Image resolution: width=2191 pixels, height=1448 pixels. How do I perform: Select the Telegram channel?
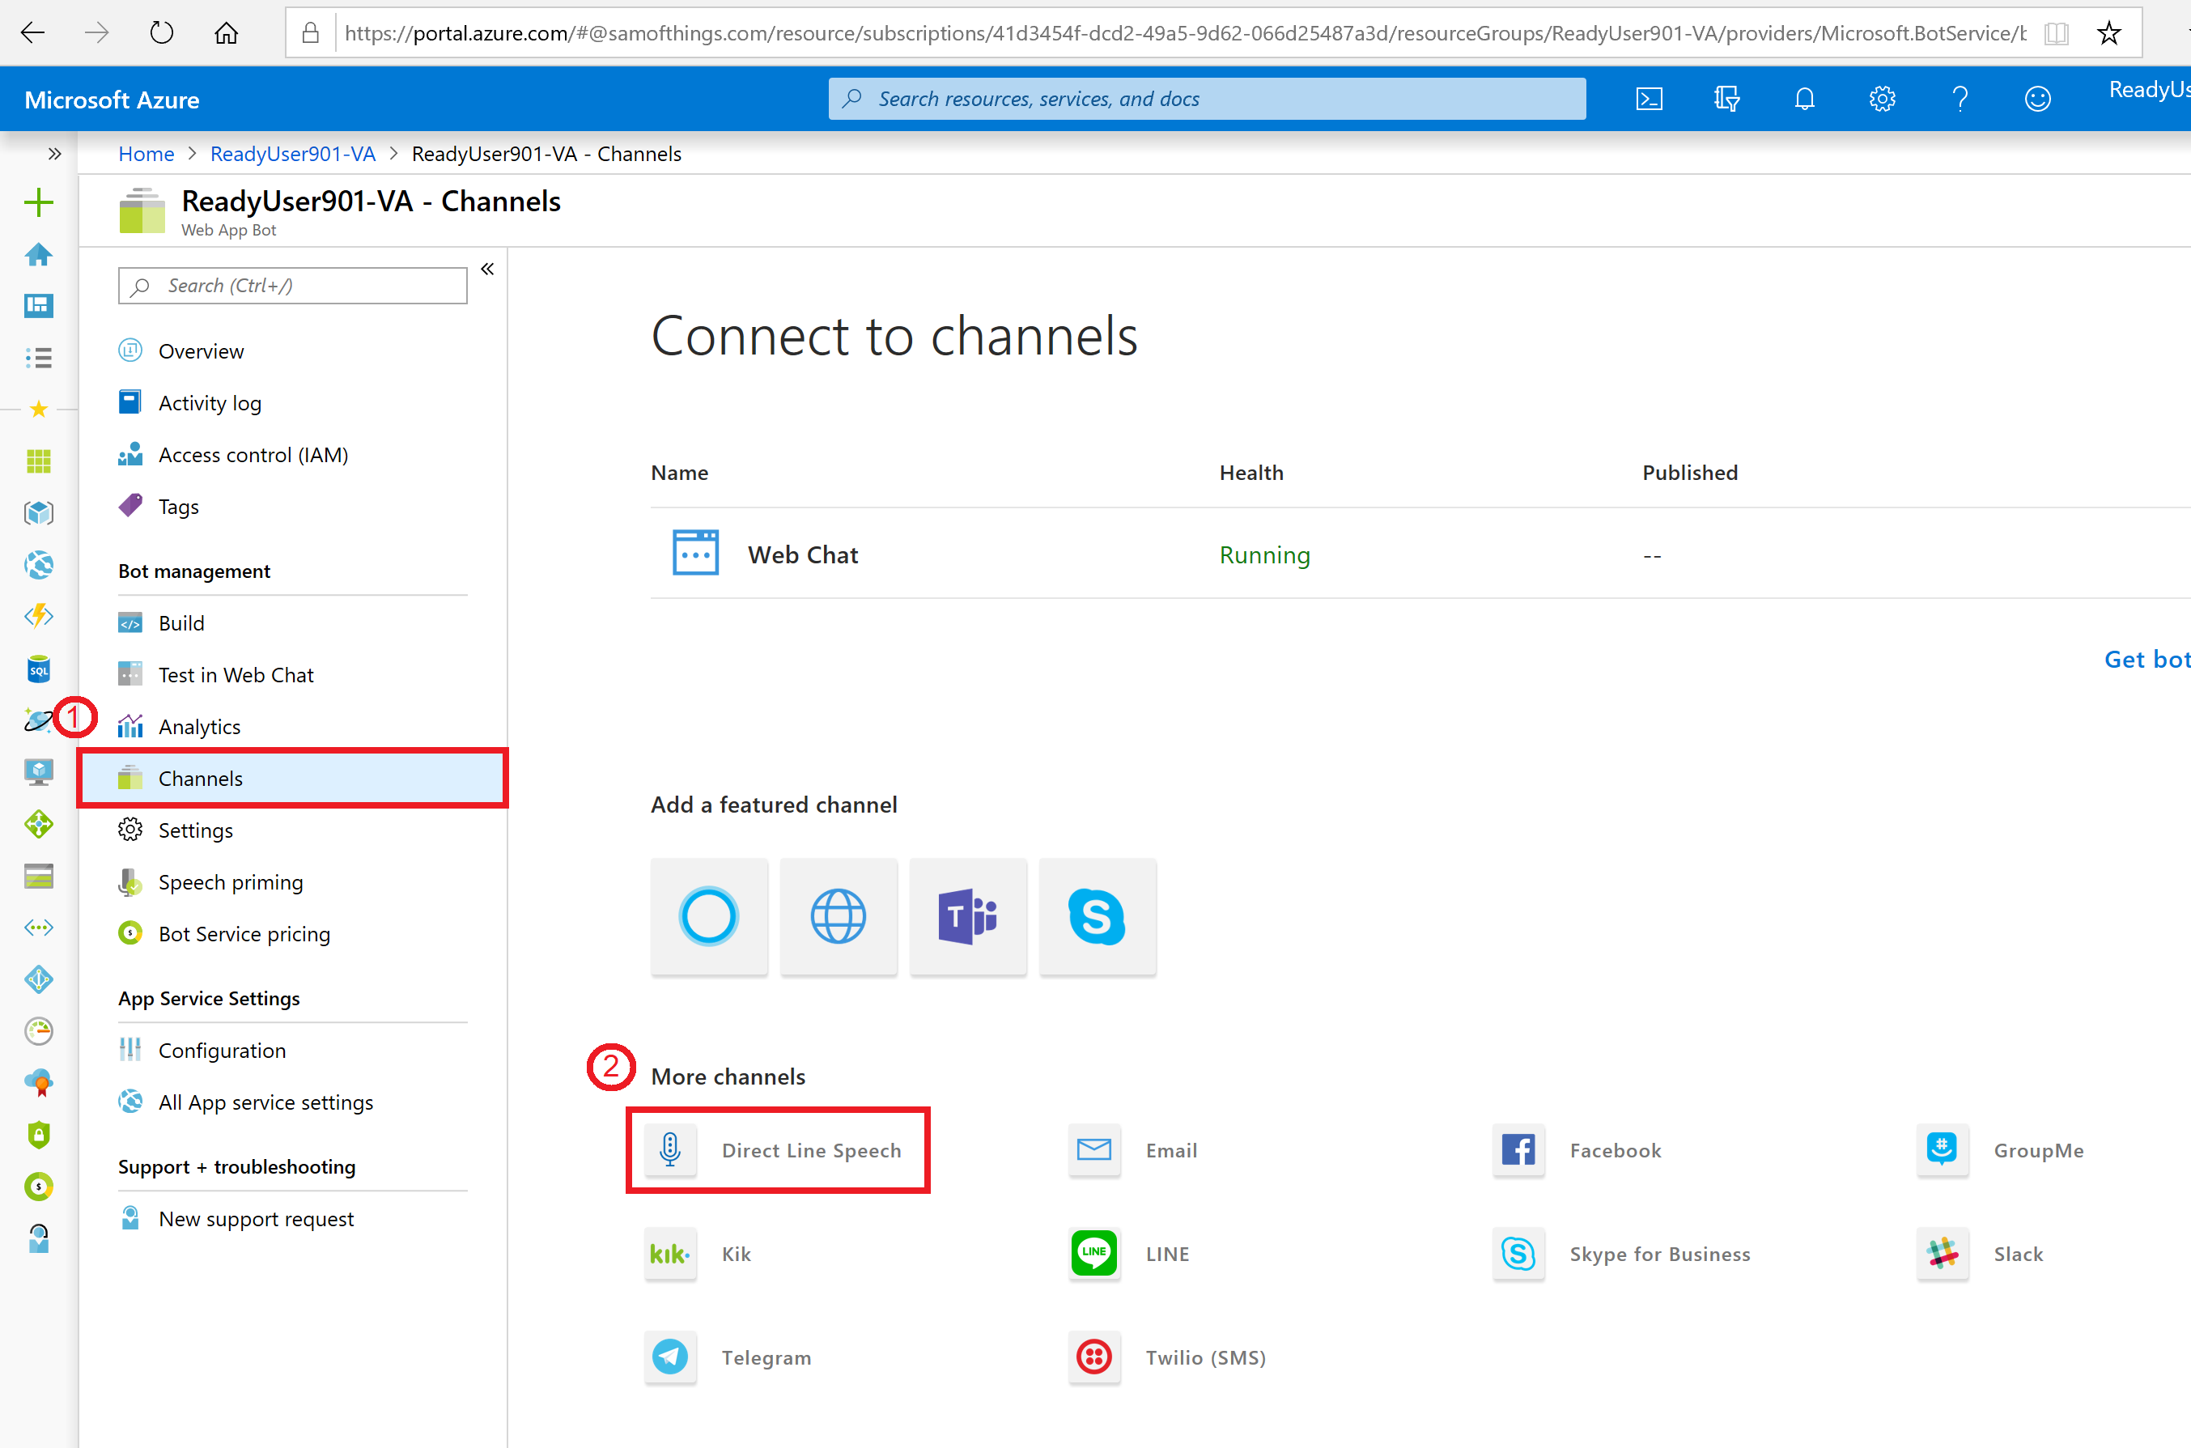(x=728, y=1357)
